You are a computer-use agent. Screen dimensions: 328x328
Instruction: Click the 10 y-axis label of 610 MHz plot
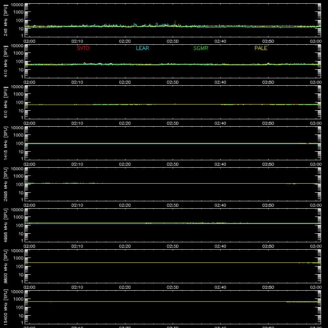[x=21, y=111]
